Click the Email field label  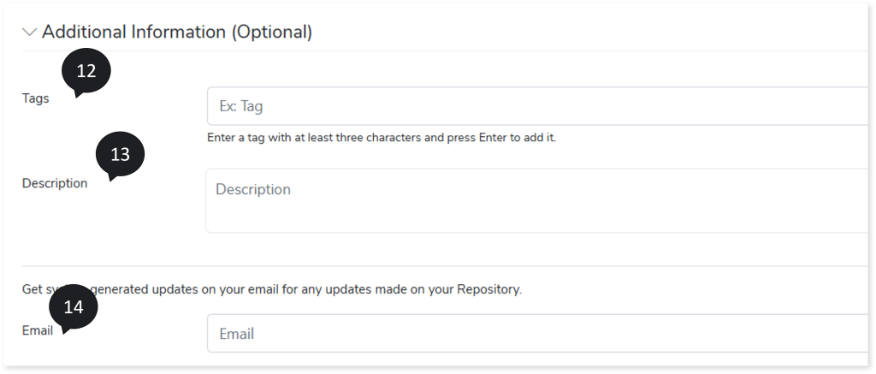click(38, 330)
